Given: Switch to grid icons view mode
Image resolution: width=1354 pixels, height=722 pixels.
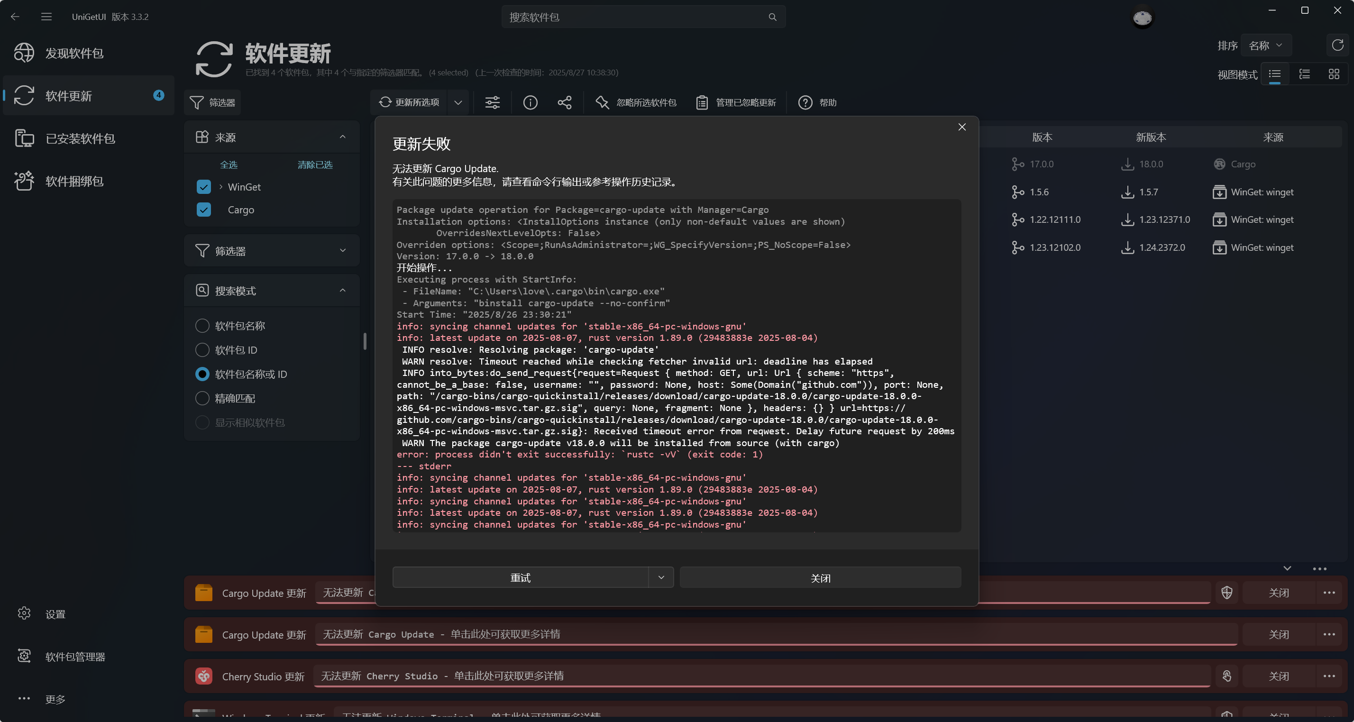Looking at the screenshot, I should [x=1334, y=74].
